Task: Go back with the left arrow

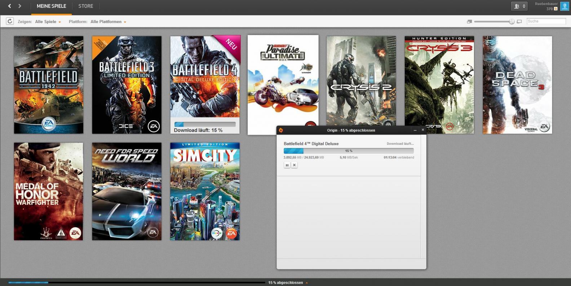Action: [10, 6]
